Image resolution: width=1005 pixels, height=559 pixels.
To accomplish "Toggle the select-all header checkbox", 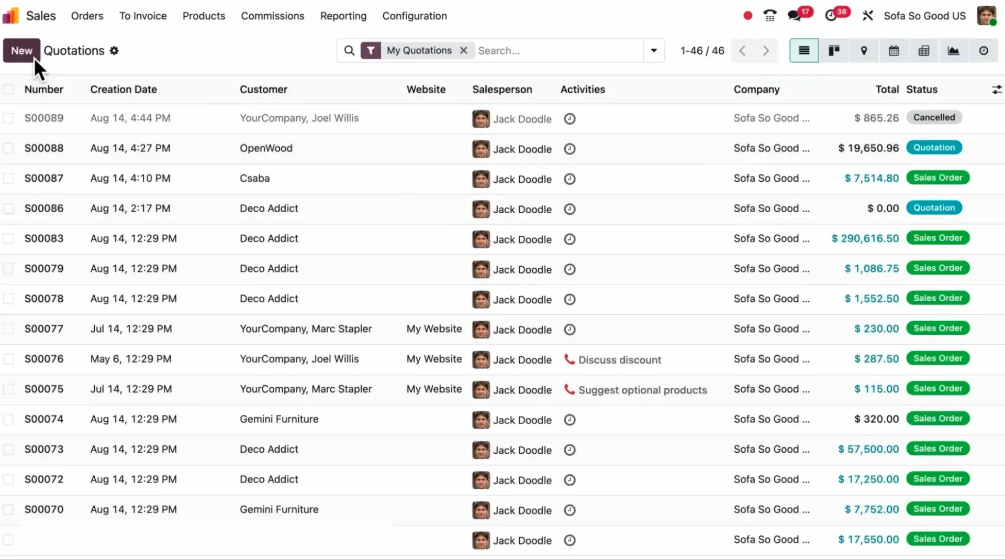I will pos(8,90).
